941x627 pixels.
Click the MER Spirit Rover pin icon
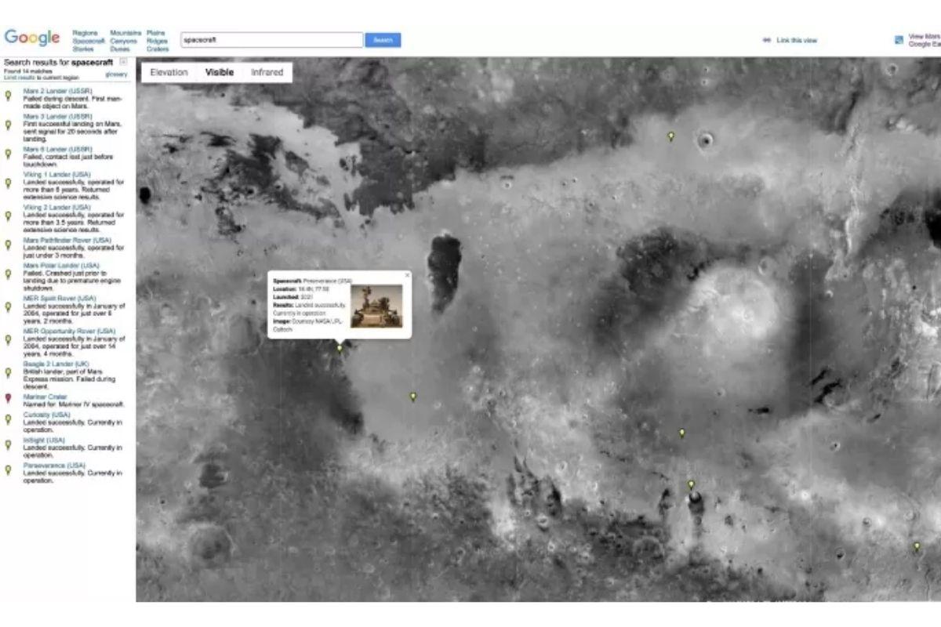[8, 306]
